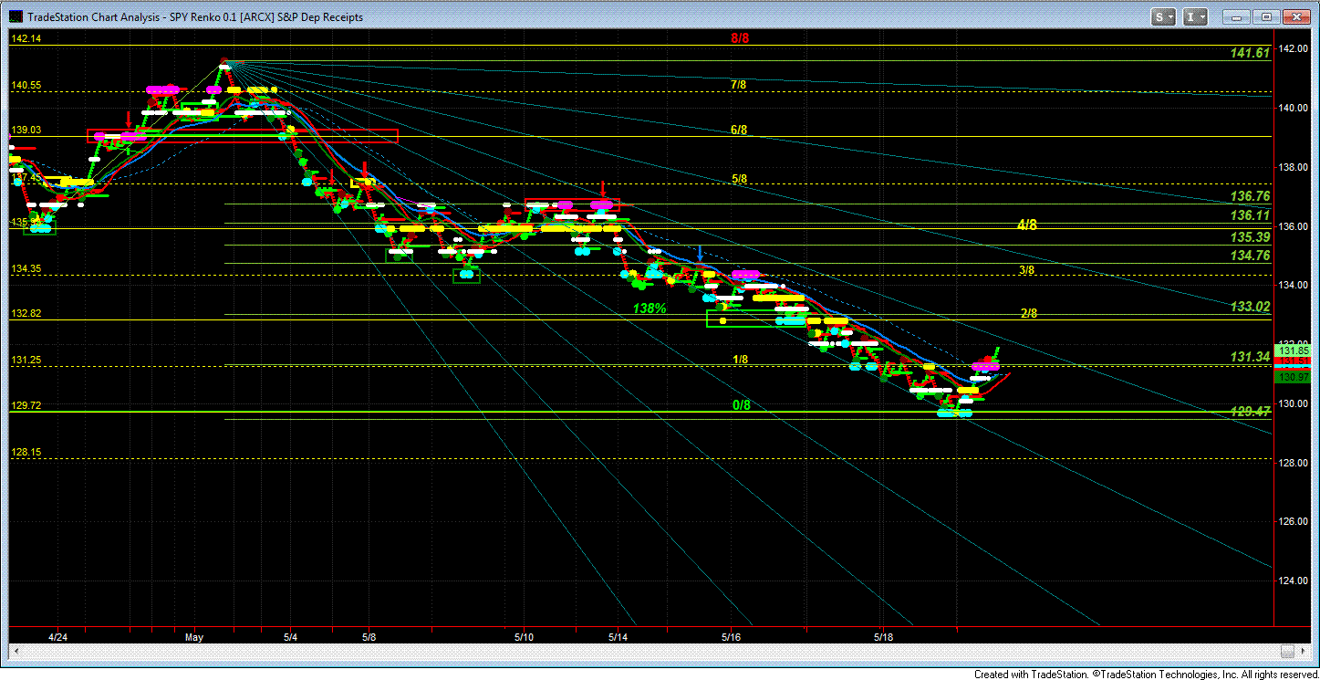Click the 129.72 left-side level label
Screen dimensions: 1320x680
tap(26, 405)
